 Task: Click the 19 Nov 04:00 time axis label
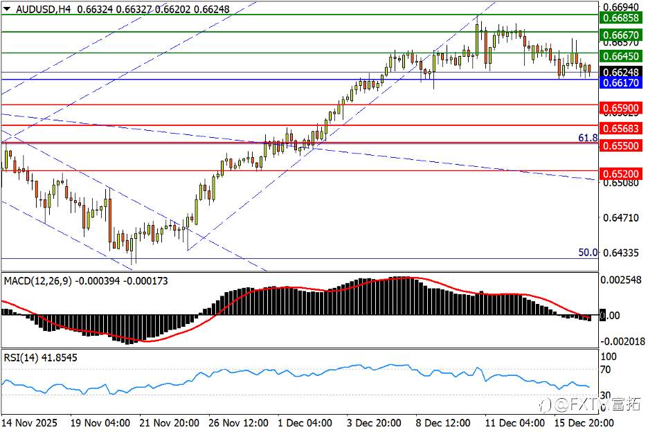(x=100, y=423)
